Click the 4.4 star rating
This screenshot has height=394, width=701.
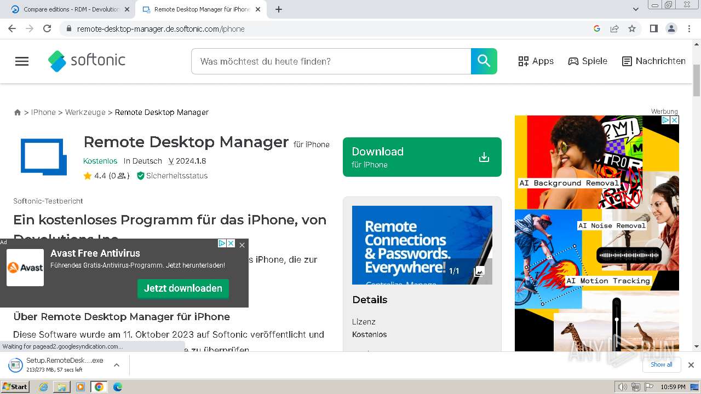106,176
